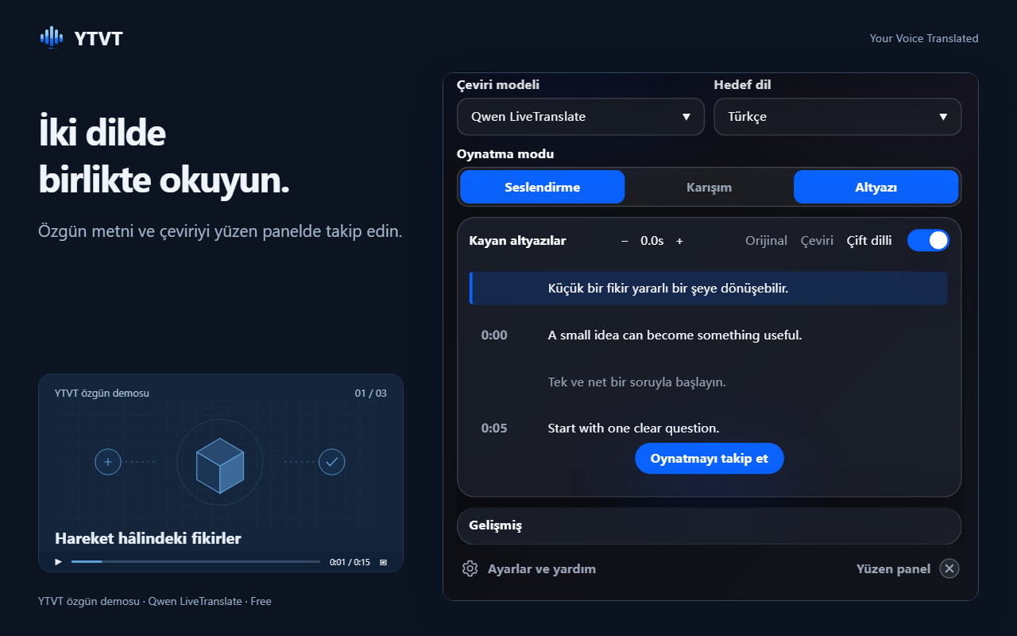
Task: Click the 0:05 subtitle timestamp
Action: pos(494,429)
